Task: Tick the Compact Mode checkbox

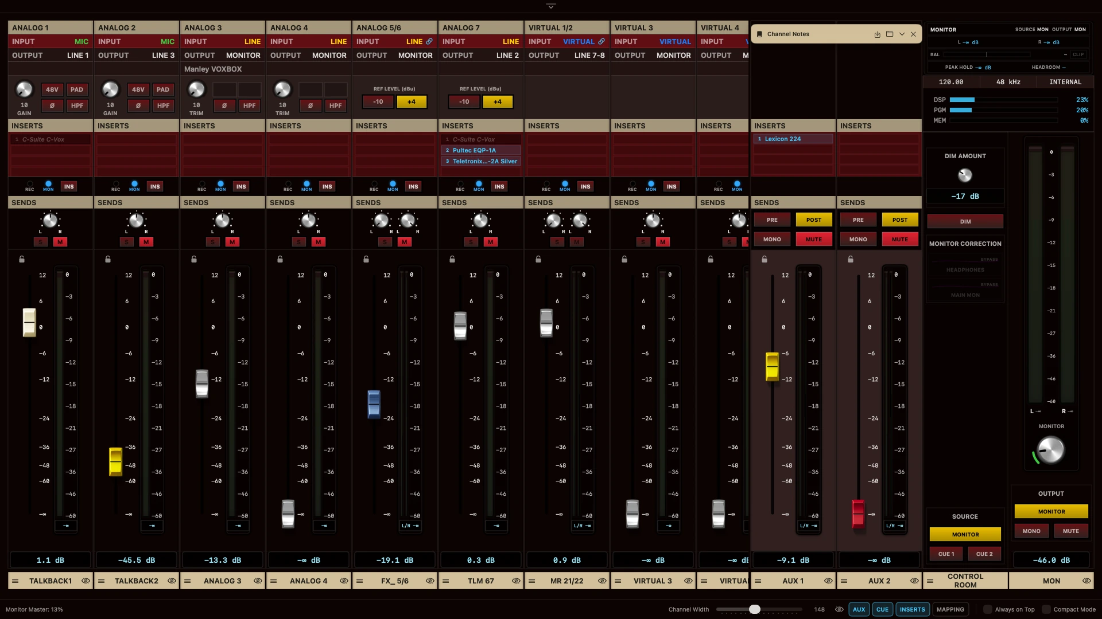Action: click(x=1046, y=609)
